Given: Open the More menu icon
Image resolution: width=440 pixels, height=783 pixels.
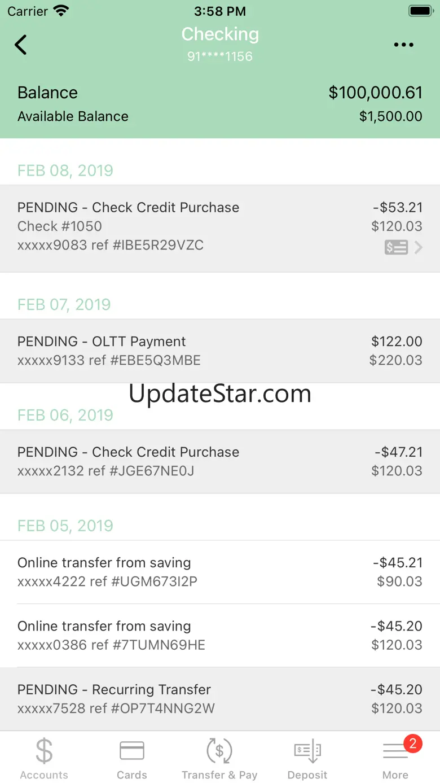Looking at the screenshot, I should (x=395, y=752).
